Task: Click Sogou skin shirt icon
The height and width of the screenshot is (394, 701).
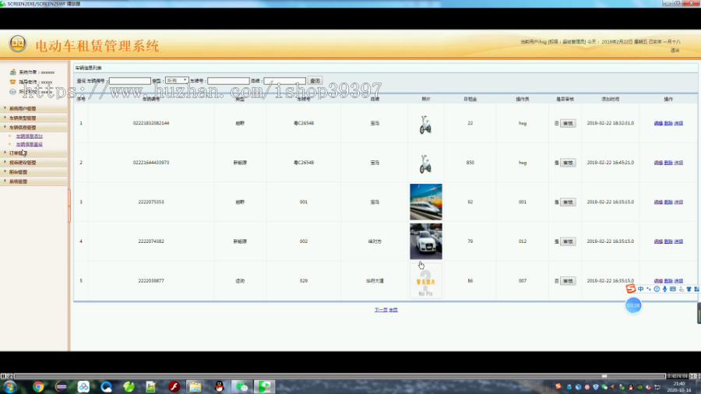Action: point(689,289)
